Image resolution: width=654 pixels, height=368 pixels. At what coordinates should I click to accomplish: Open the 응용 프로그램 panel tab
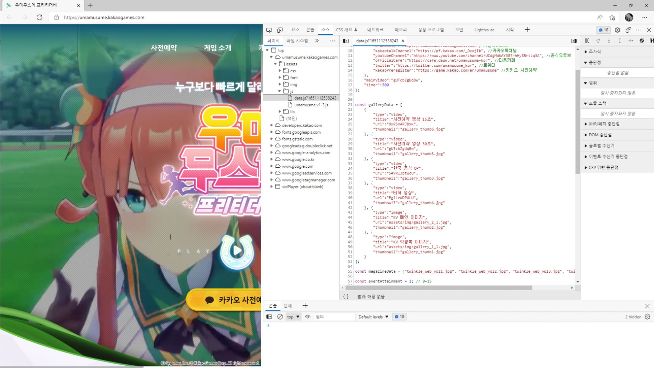431,30
